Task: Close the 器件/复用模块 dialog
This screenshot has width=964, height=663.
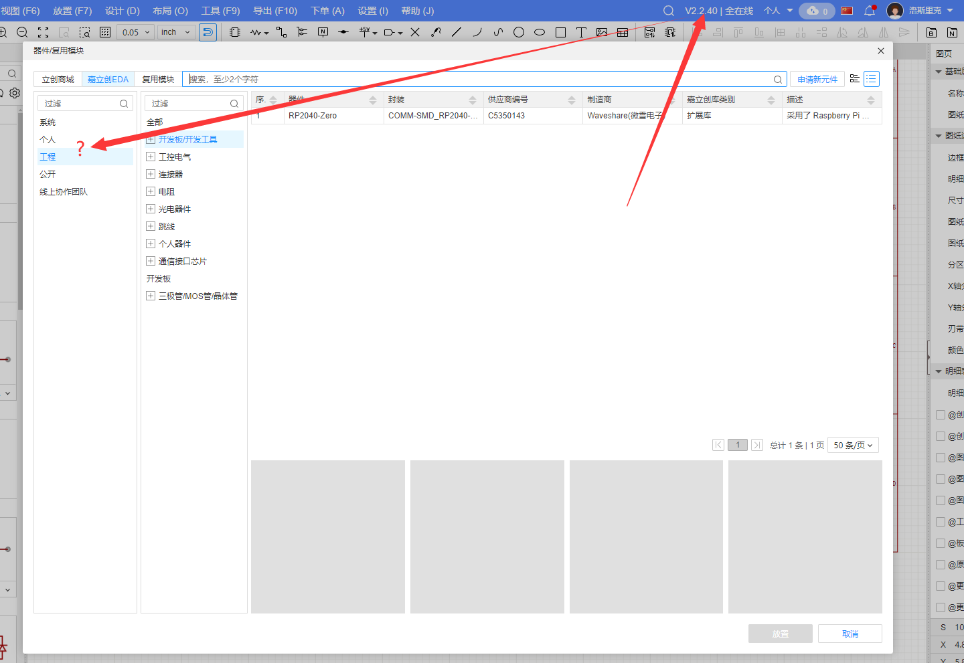Action: pyautogui.click(x=881, y=51)
